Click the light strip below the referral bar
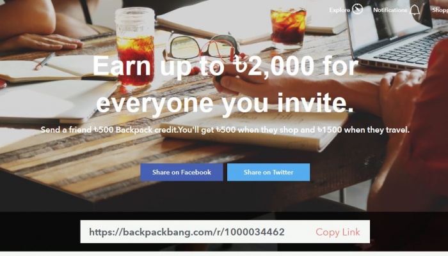 224,253
